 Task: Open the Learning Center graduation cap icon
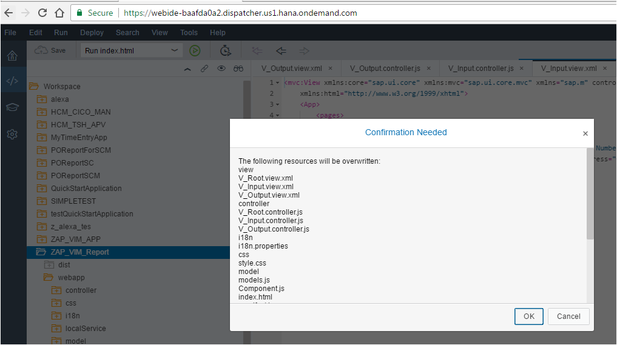(13, 107)
